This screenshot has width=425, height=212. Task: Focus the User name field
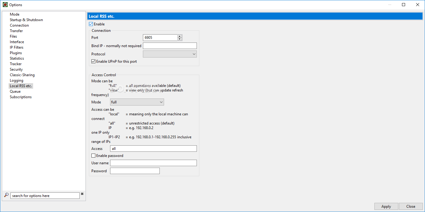(153, 163)
